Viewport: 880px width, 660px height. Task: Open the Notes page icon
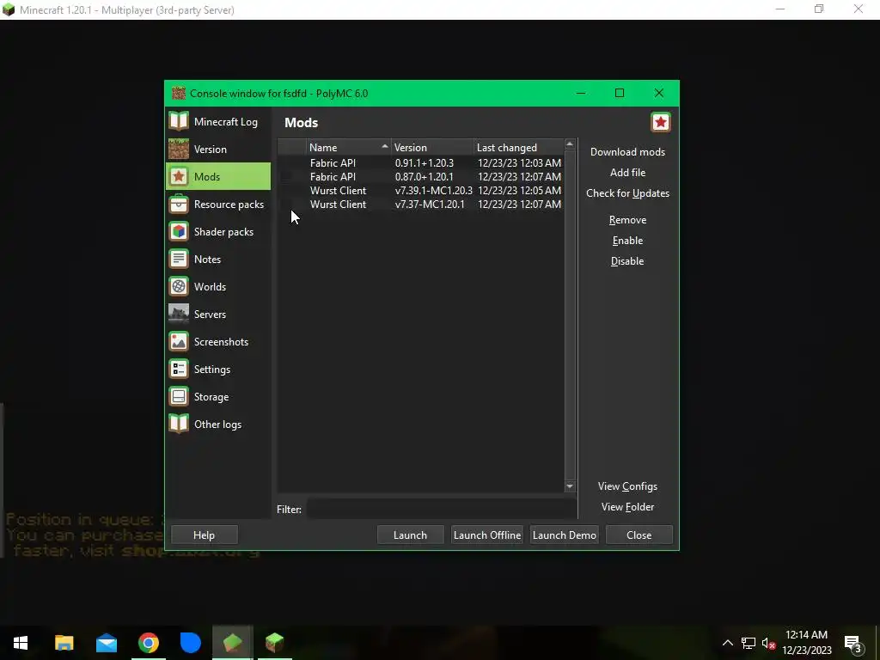pos(179,259)
